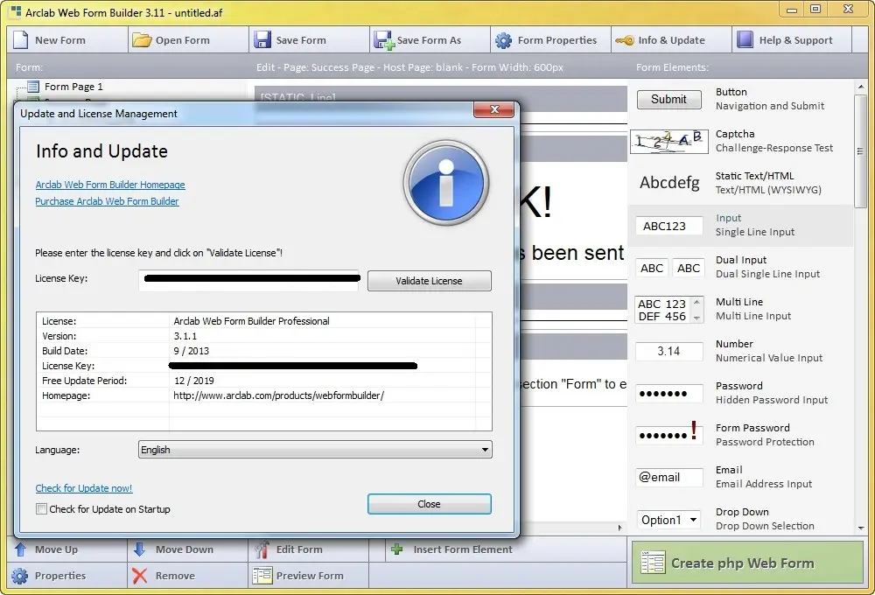
Task: Select the Static Text/HTML Abcdefg element
Action: (669, 183)
